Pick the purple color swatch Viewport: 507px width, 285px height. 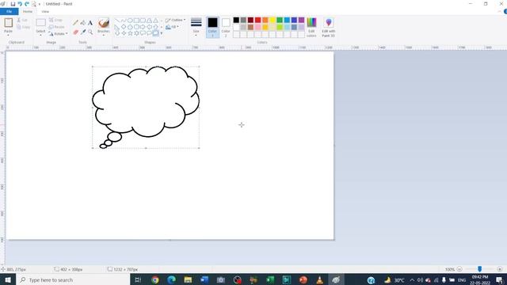pyautogui.click(x=301, y=20)
